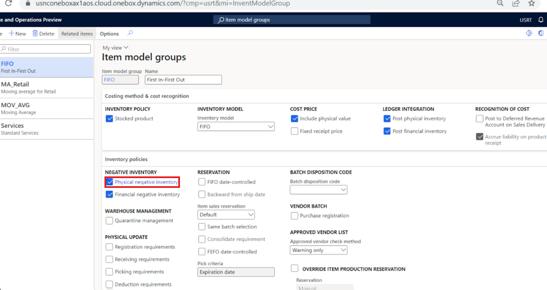
Task: Click the Item model group FIFO field
Action: 120,80
